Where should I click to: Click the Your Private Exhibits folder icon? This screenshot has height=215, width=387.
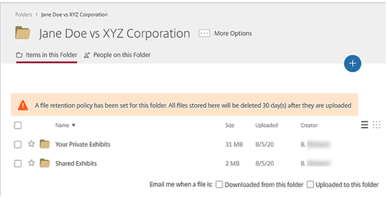pos(45,144)
